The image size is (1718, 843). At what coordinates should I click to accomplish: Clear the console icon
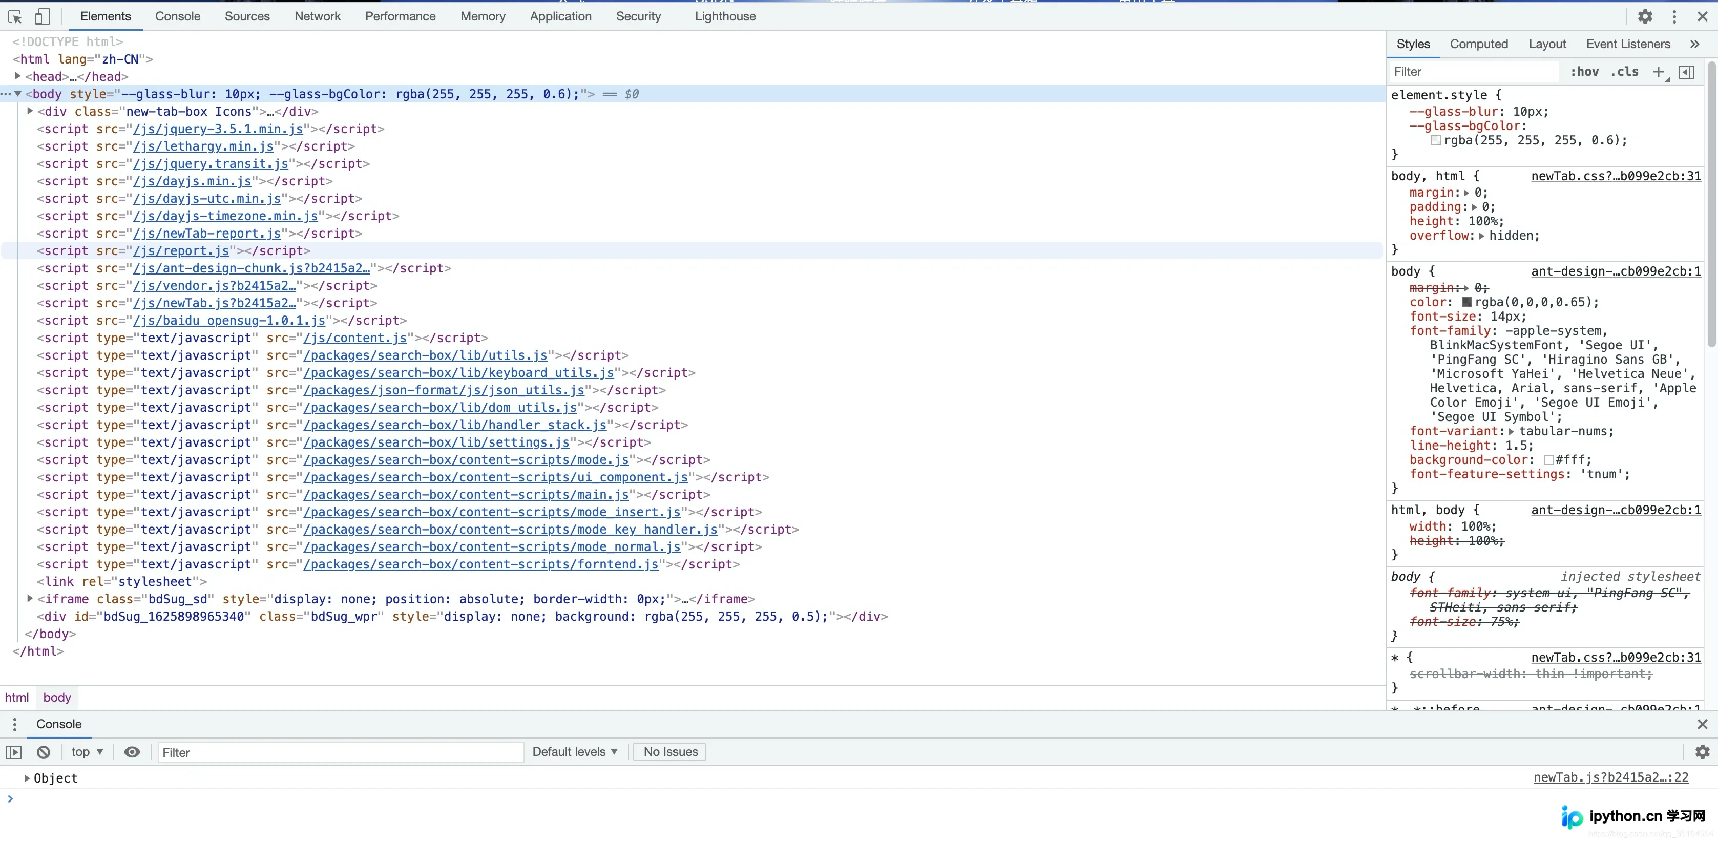pos(44,752)
